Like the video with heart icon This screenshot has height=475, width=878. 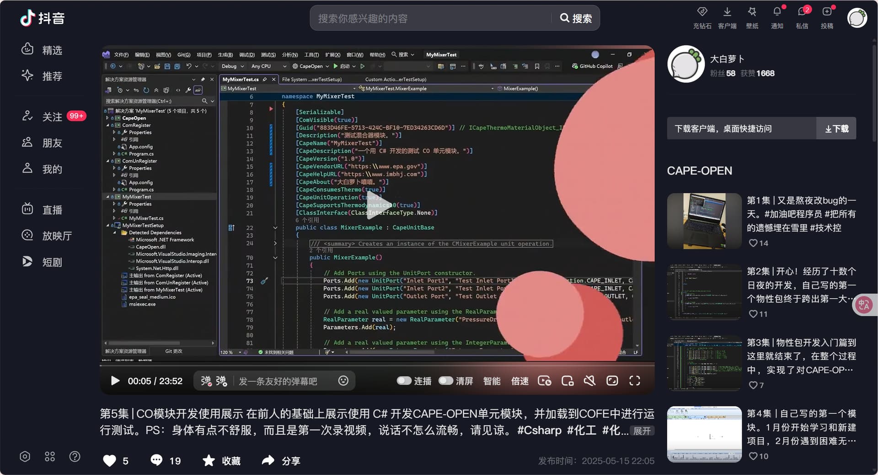[110, 460]
